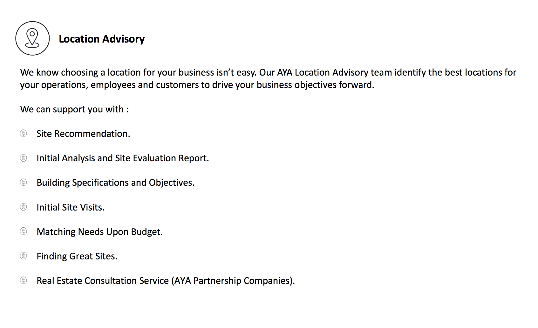The height and width of the screenshot is (328, 538).
Task: Click Matching Needs Upon Budget item
Action: (x=99, y=232)
